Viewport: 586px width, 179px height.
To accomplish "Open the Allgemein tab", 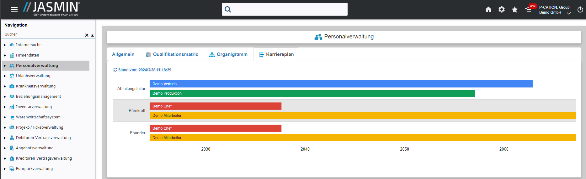I will point(123,54).
